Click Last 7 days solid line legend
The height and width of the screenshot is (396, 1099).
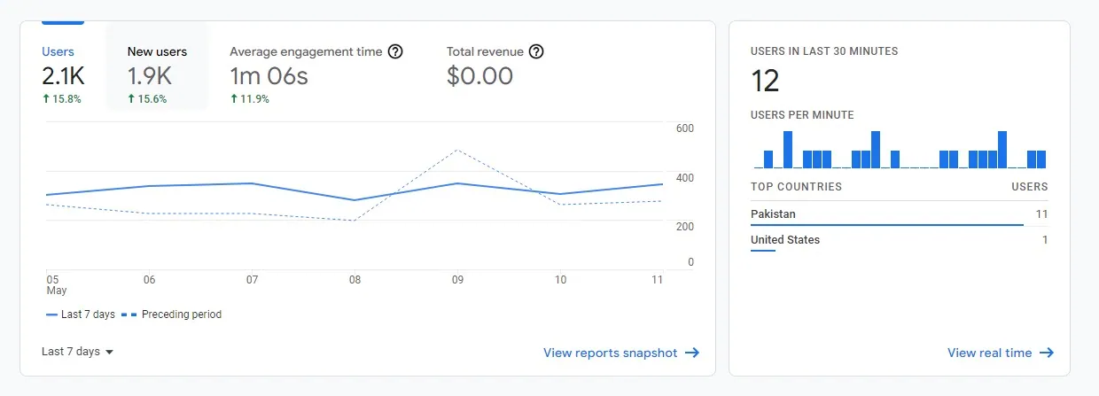(80, 314)
